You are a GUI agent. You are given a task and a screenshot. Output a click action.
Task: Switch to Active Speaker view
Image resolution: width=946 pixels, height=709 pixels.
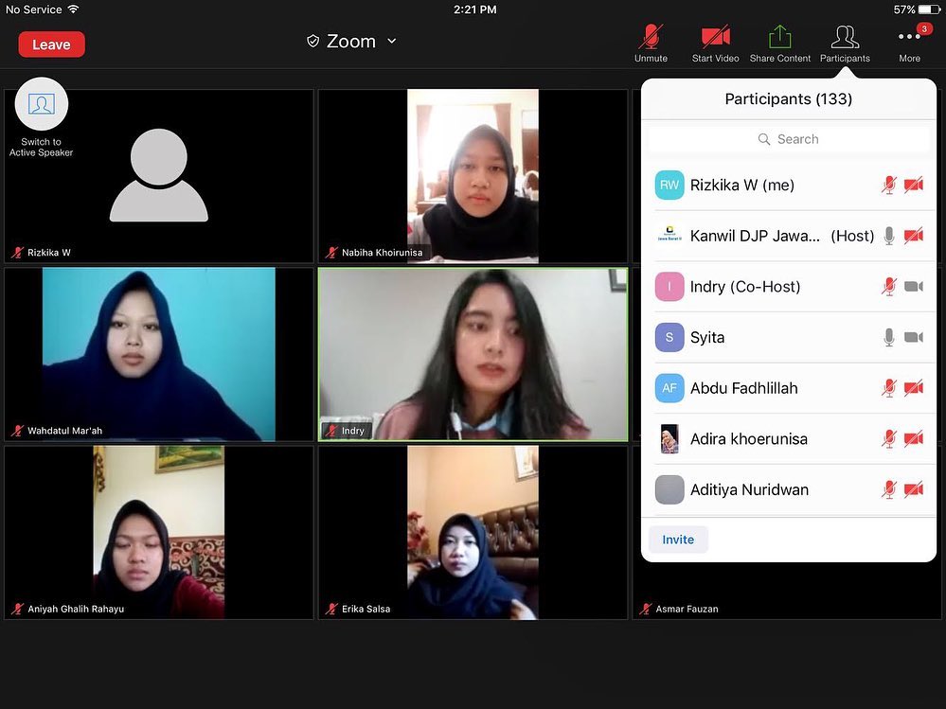[x=42, y=104]
